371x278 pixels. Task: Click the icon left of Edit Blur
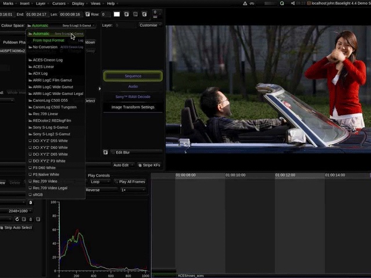pyautogui.click(x=106, y=152)
